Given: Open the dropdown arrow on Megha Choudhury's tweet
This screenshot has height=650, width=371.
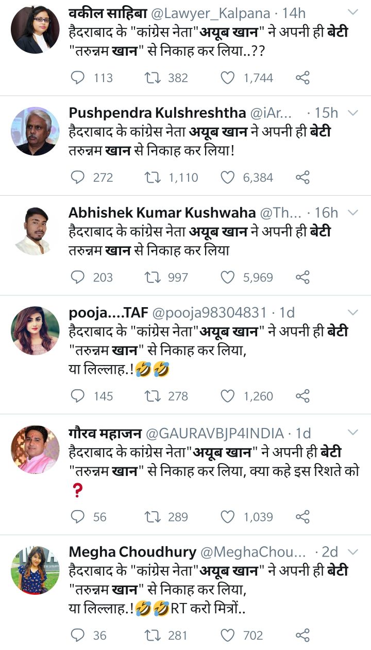Looking at the screenshot, I should [353, 551].
